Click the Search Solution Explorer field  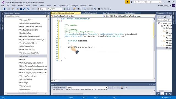tap(162, 20)
